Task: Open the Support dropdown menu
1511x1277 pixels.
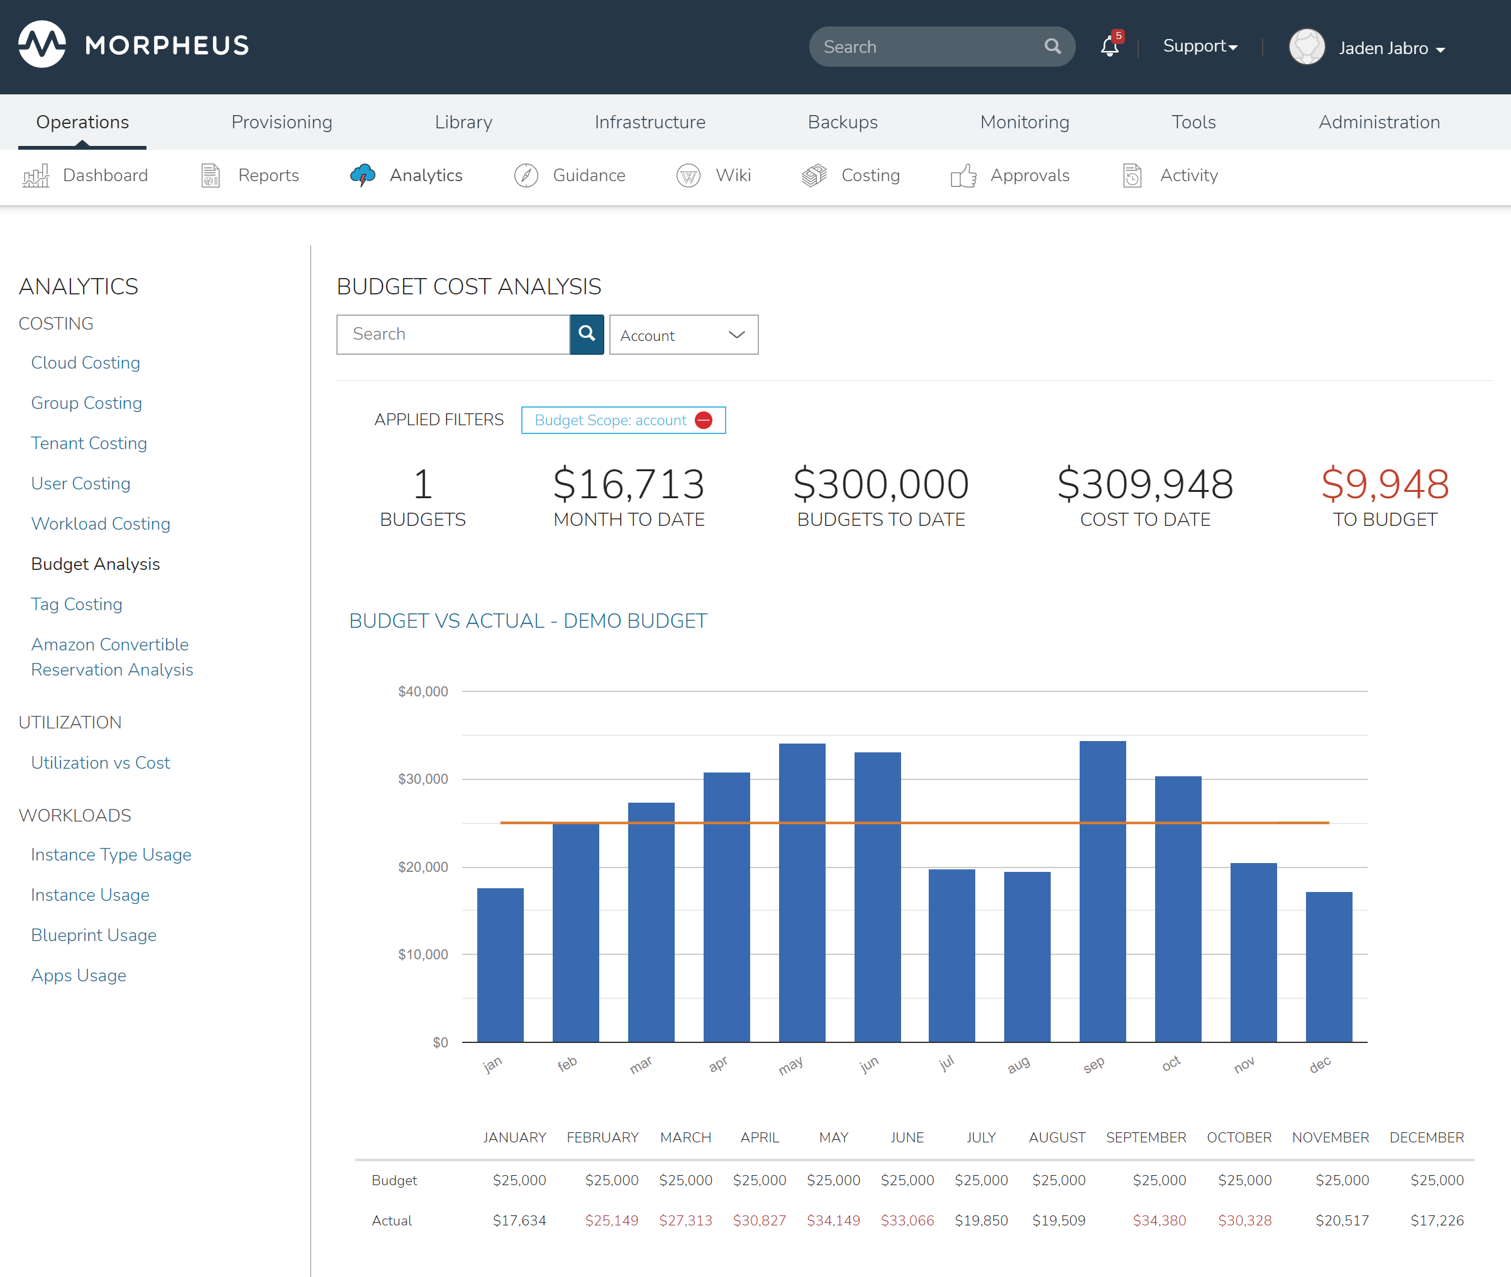Action: 1200,47
